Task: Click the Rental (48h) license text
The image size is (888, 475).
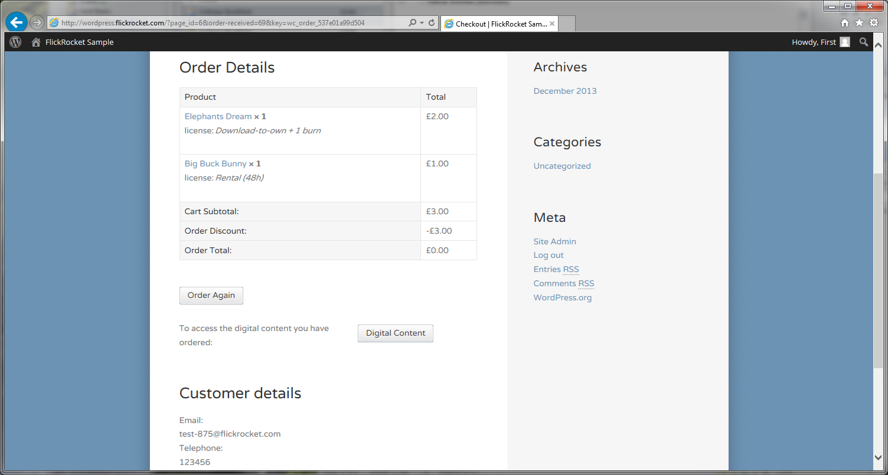Action: tap(239, 178)
